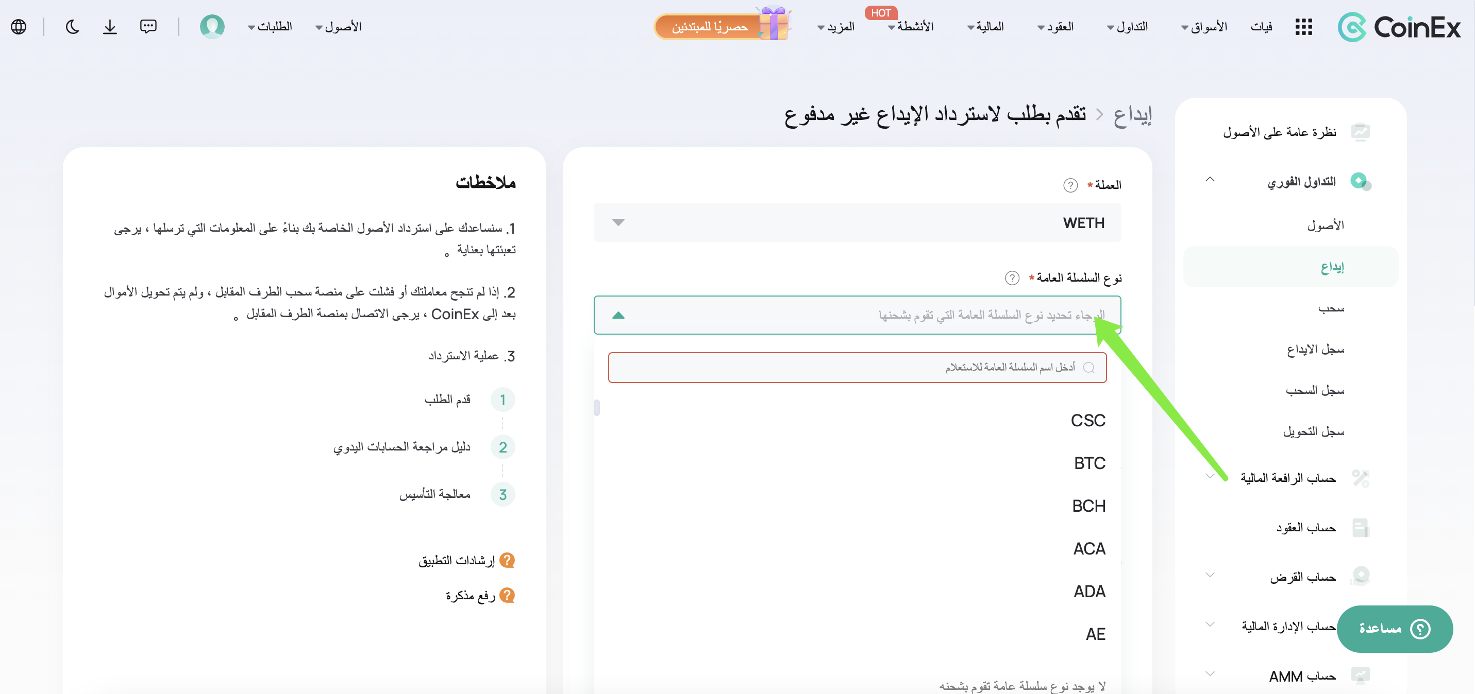Open رفع مذكرة link
Image resolution: width=1475 pixels, height=694 pixels.
[x=470, y=596]
